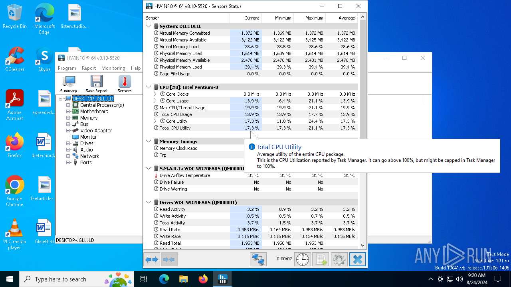Open Firefox desktop shortcut
Screen dimensions: 511x287
[x=15, y=145]
